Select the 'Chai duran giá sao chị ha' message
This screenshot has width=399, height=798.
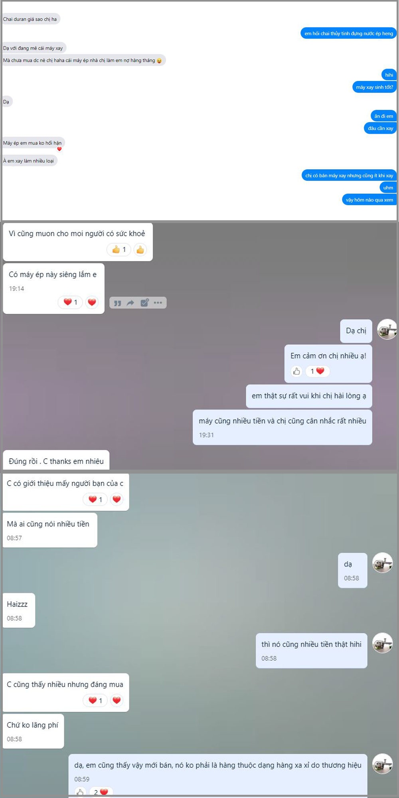(30, 19)
